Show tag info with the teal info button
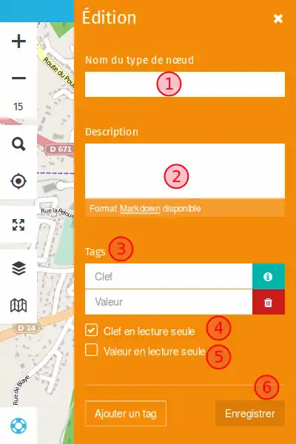Screen dimensions: 296x444 coord(268,276)
